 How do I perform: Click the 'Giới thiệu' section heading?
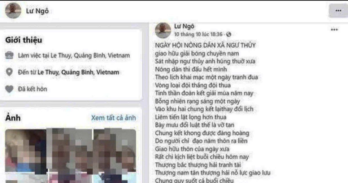(23, 40)
